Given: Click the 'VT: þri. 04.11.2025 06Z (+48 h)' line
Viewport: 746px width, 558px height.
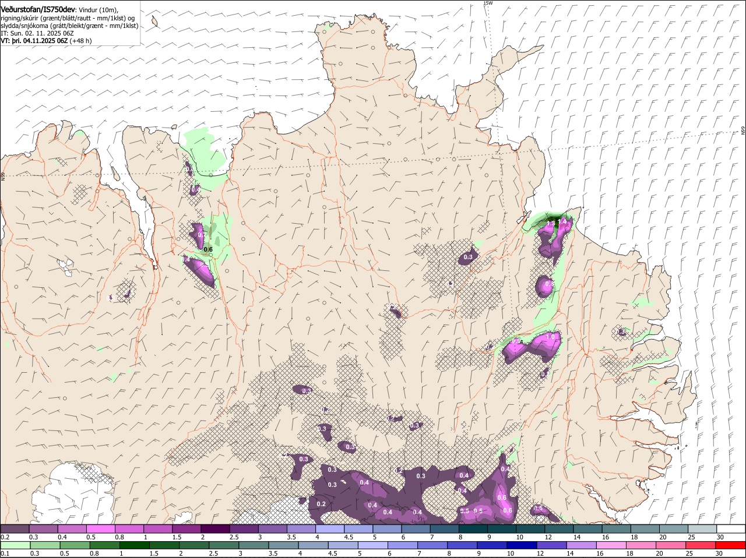Looking at the screenshot, I should point(46,41).
